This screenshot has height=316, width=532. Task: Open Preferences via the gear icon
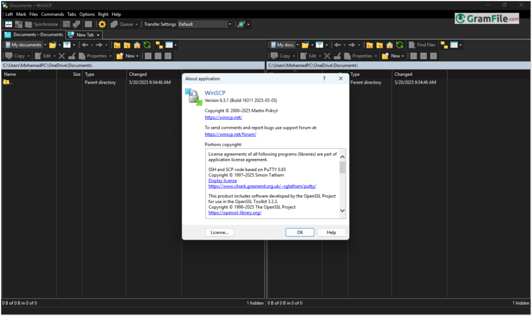click(102, 24)
